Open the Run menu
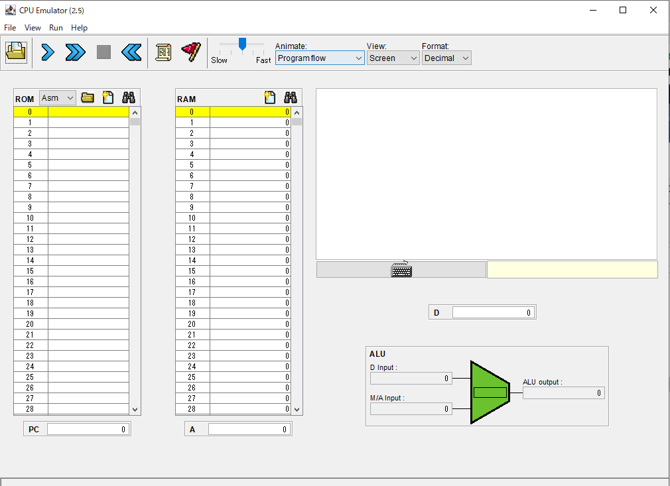Screen dimensions: 670x486 (56, 28)
